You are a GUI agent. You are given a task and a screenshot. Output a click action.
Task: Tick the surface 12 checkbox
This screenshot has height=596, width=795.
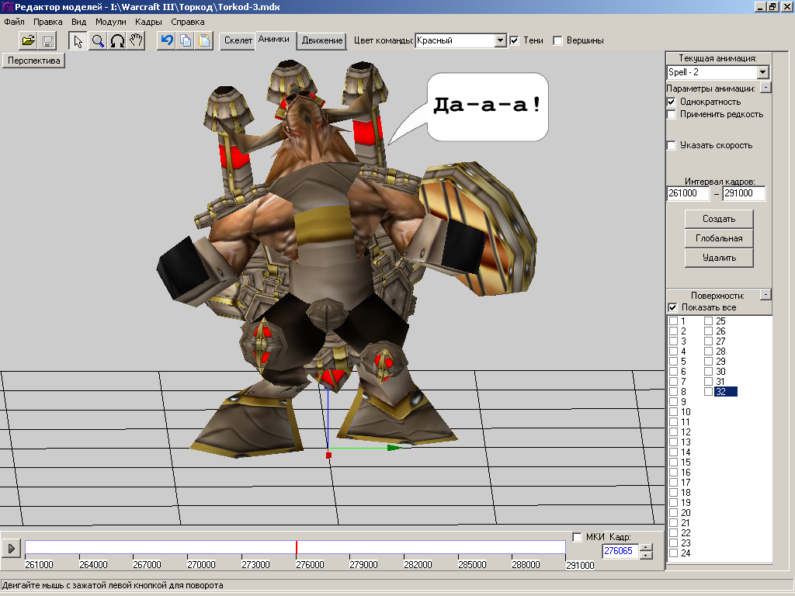[673, 432]
